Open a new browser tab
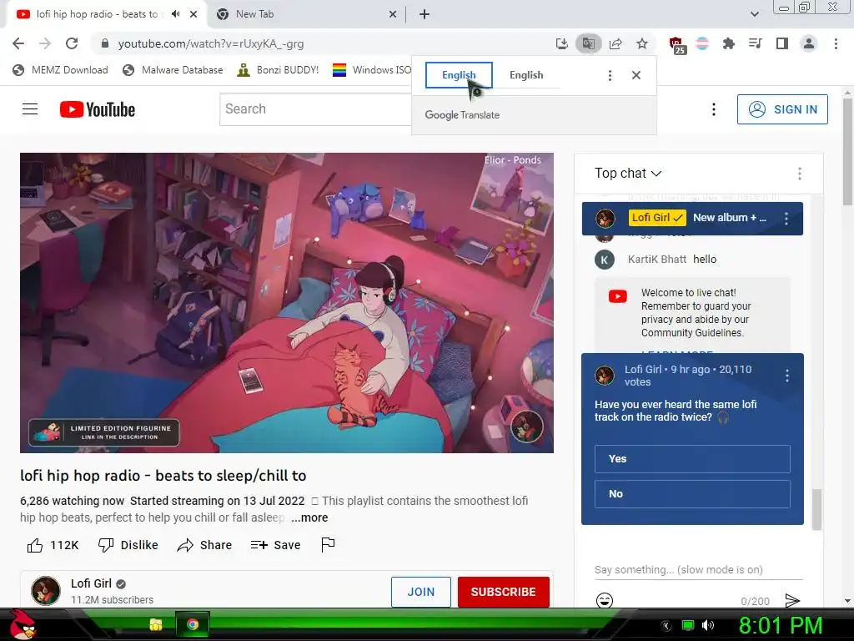 coord(424,14)
